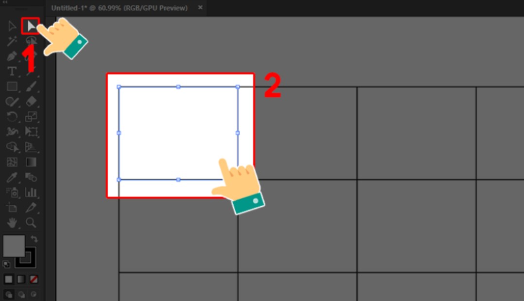
Task: Choose the Rectangle tool
Action: [x=12, y=87]
